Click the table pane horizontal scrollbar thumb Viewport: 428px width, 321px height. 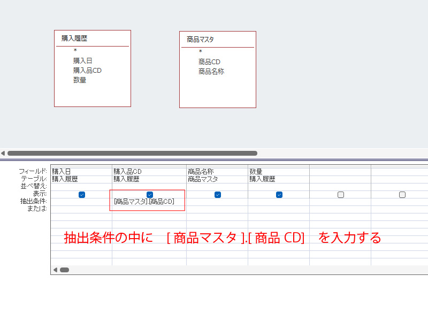coord(132,153)
